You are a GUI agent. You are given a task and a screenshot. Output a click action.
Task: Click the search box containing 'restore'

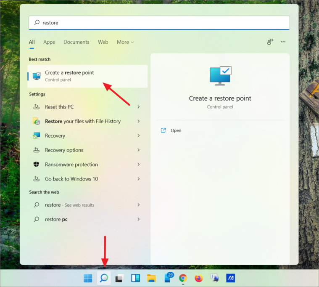(x=159, y=23)
